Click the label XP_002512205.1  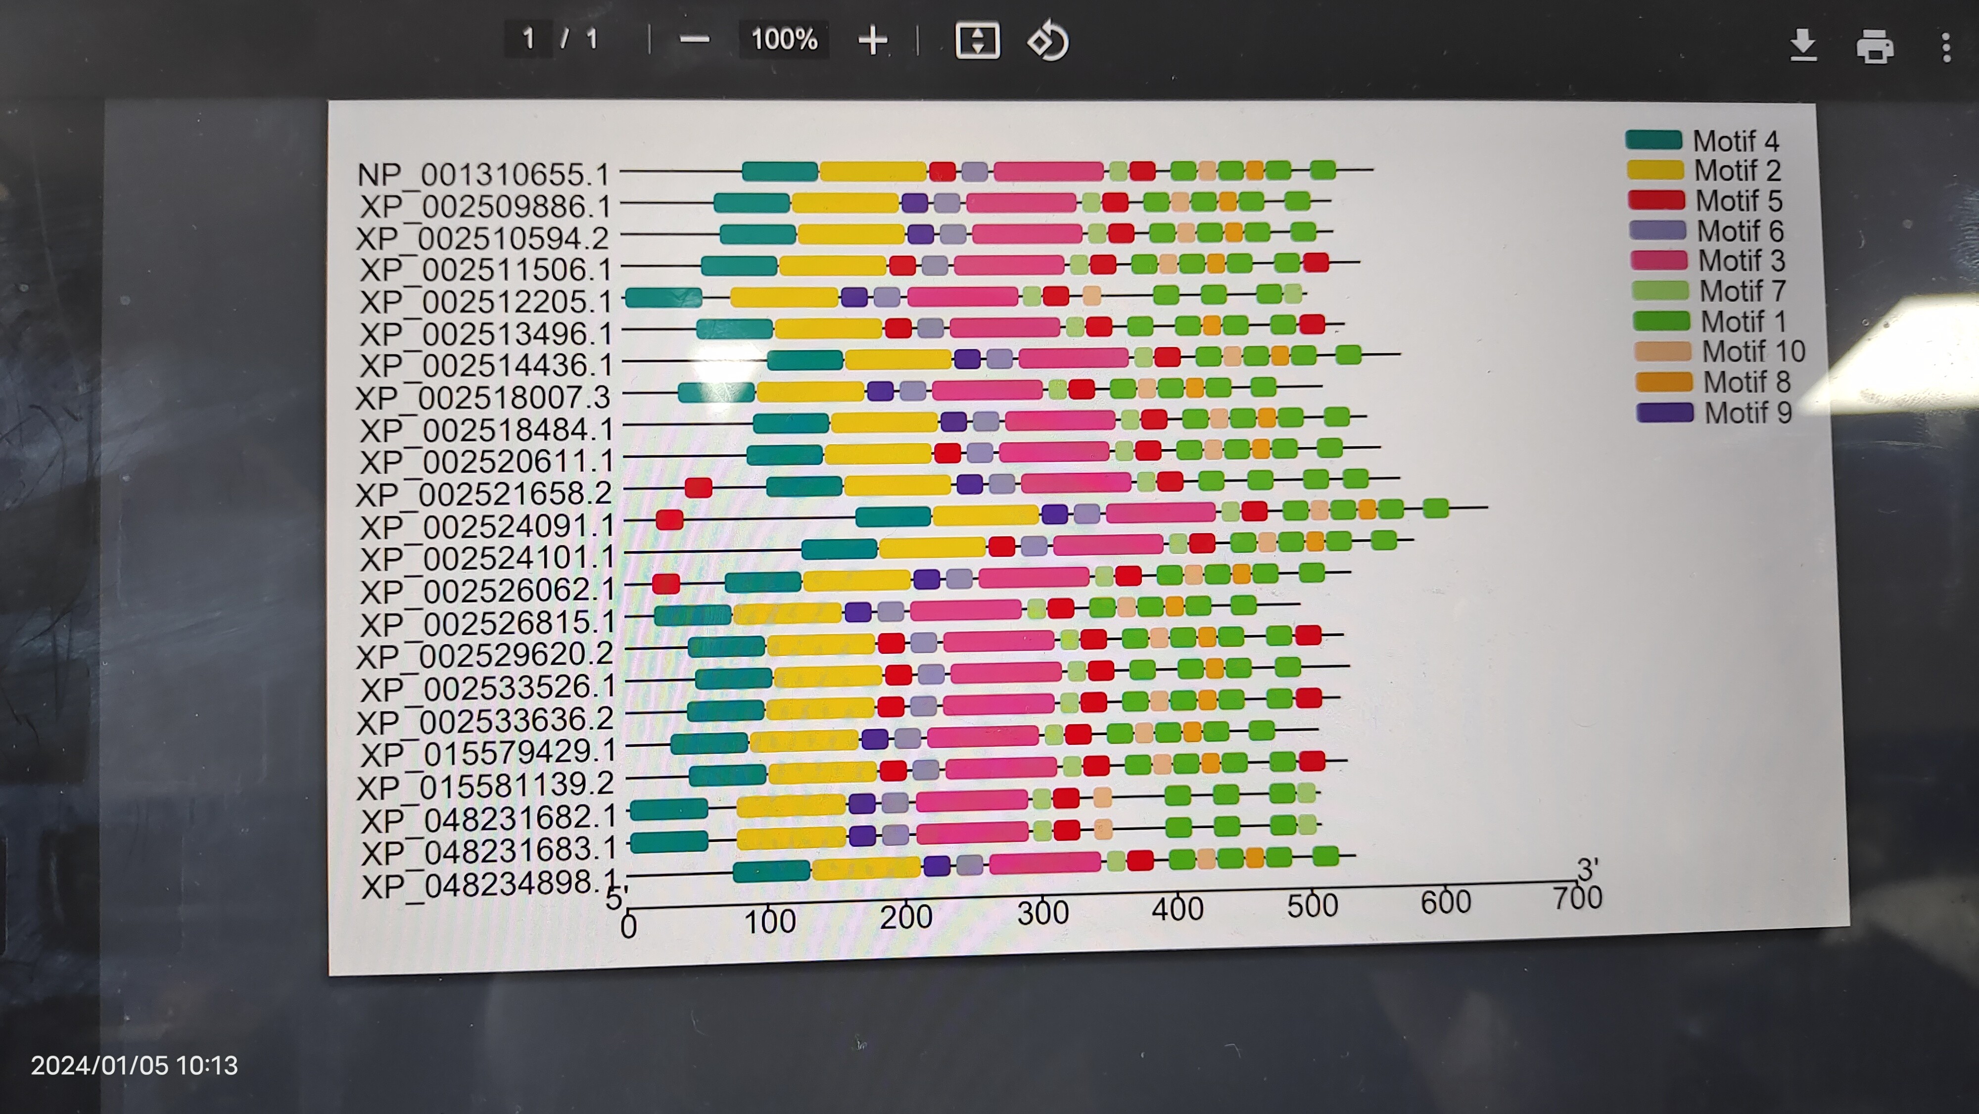(486, 303)
